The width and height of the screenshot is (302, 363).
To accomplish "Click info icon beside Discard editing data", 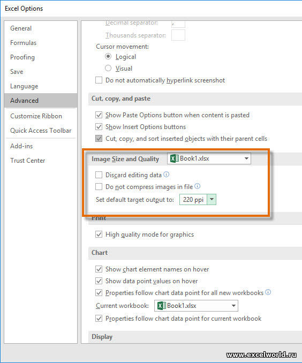I will 167,175.
